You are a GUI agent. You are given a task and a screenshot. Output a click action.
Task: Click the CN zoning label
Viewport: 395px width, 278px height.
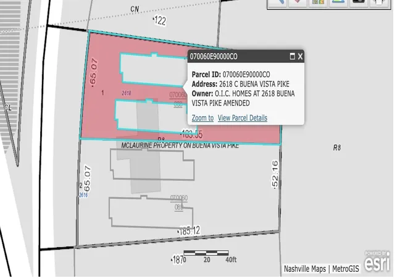pyautogui.click(x=135, y=9)
